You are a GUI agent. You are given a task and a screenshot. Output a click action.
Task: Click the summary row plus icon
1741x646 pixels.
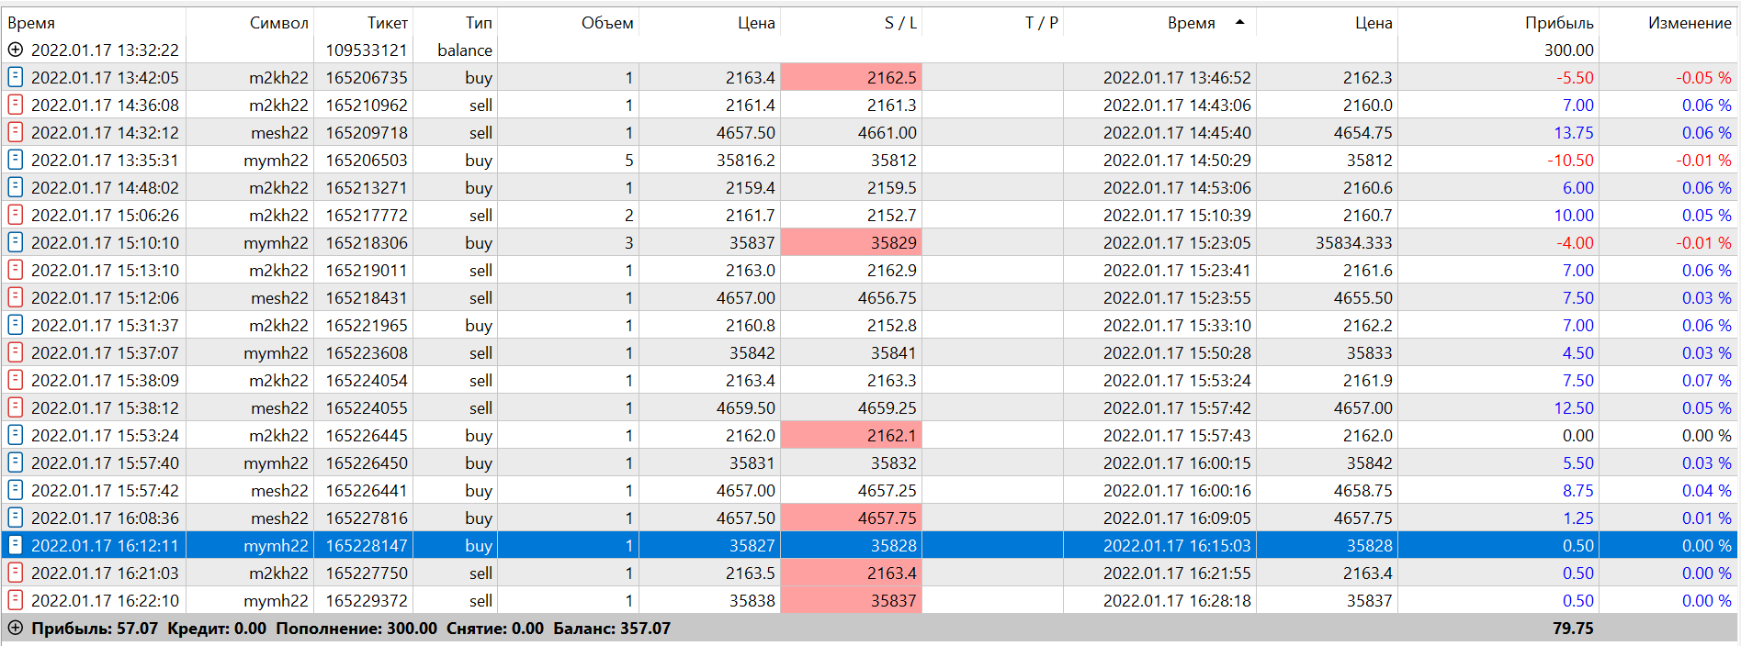[16, 629]
